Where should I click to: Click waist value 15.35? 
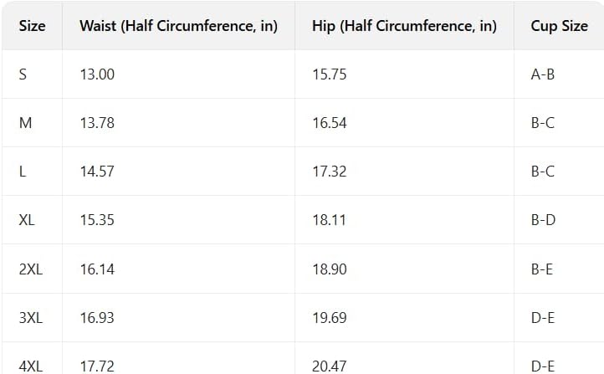[x=97, y=220]
